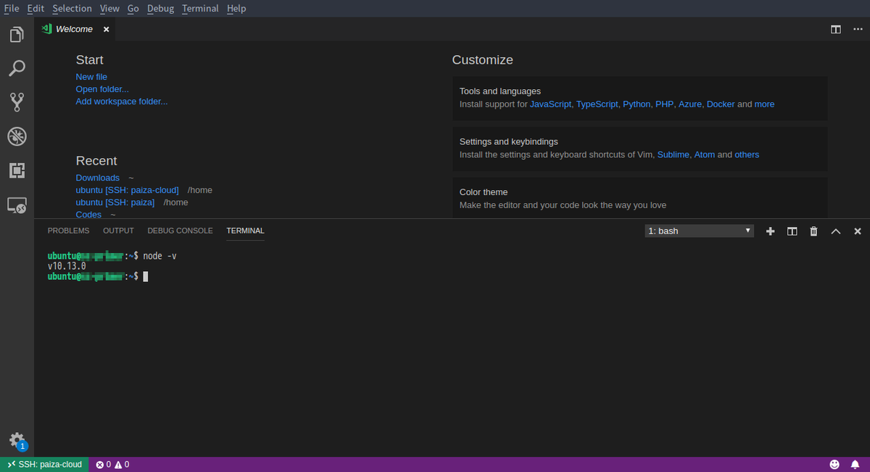Click the SSH: paiza-cloud remote indicator
The image size is (870, 472).
pyautogui.click(x=44, y=464)
